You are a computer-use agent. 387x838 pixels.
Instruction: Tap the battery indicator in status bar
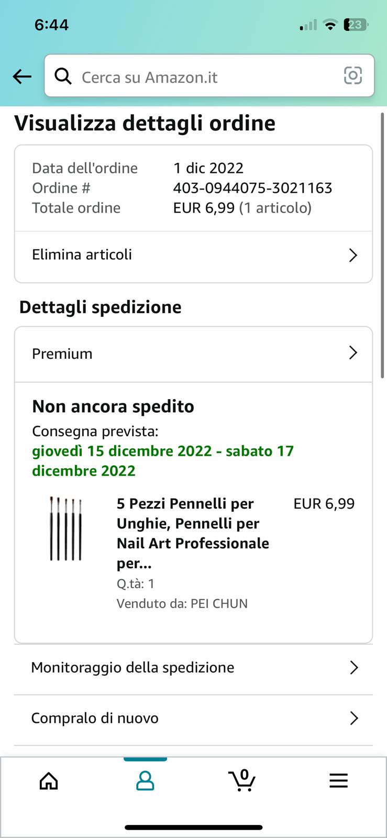(x=356, y=25)
